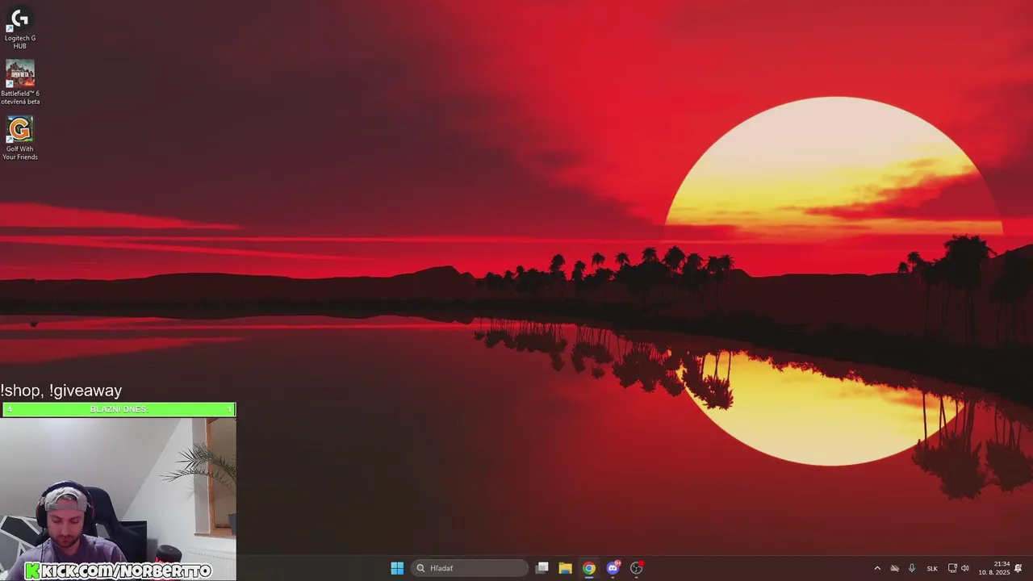1033x581 pixels.
Task: Click the microphone tray icon
Action: click(x=912, y=568)
